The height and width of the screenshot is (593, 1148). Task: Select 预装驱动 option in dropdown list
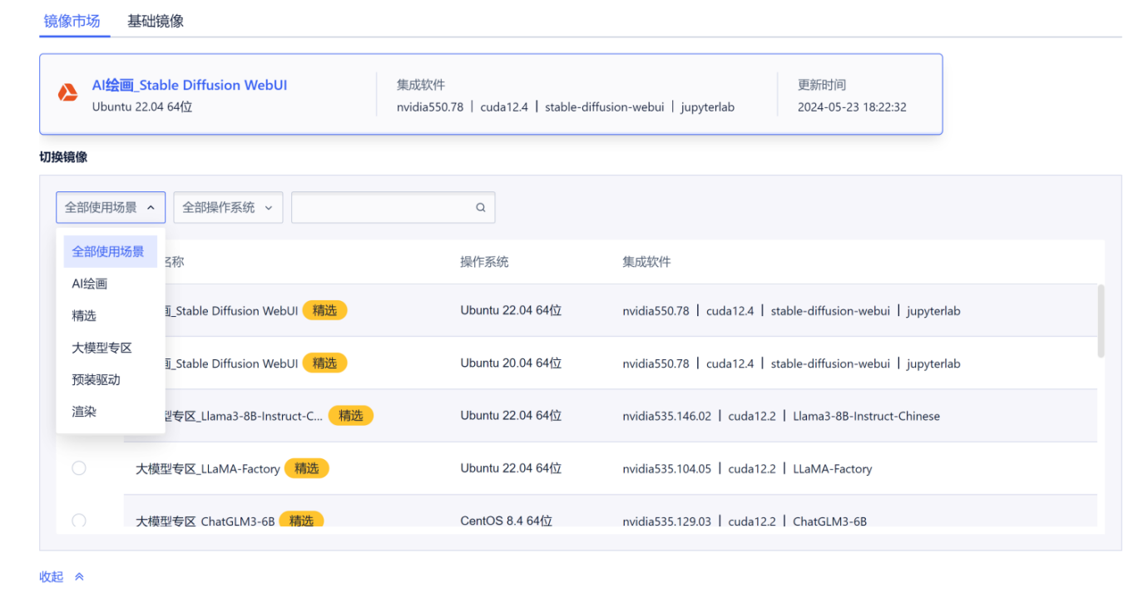[110, 379]
